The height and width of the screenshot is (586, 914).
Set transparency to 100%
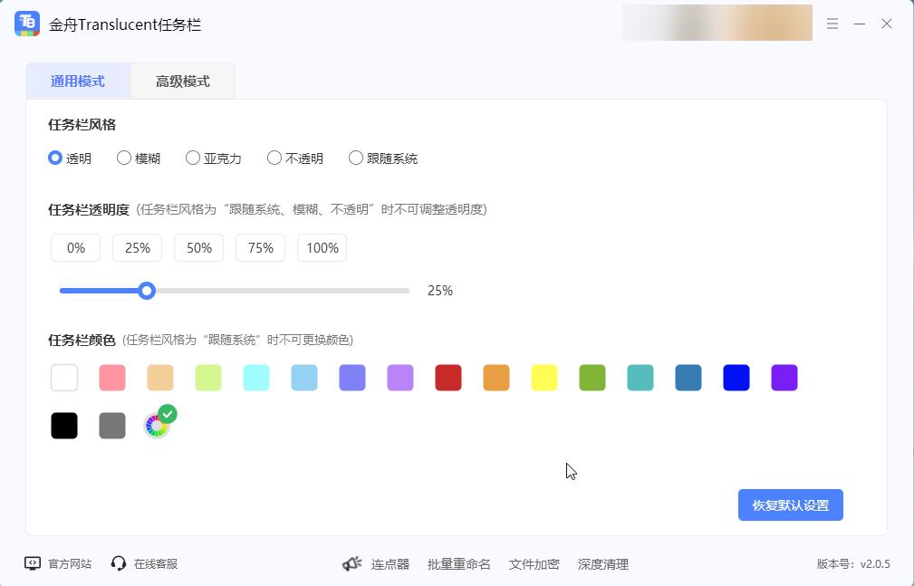[x=322, y=247]
